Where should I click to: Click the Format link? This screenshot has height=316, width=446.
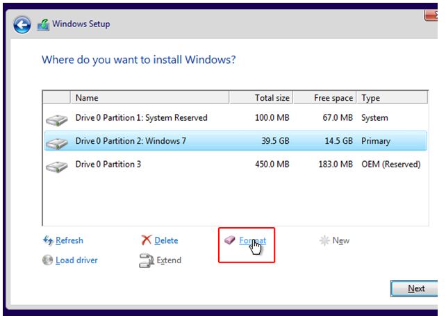(x=253, y=240)
